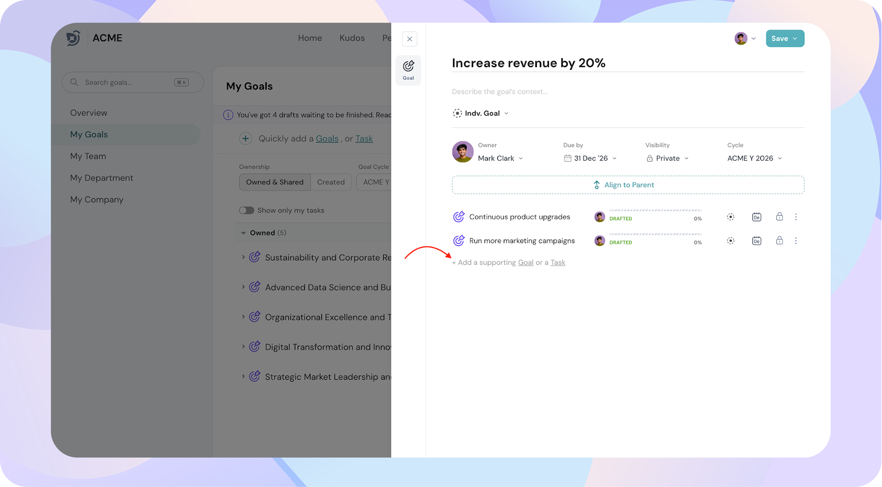Click owner avatar on Continuous product upgrades row
Viewport: 882px width, 487px height.
[600, 217]
